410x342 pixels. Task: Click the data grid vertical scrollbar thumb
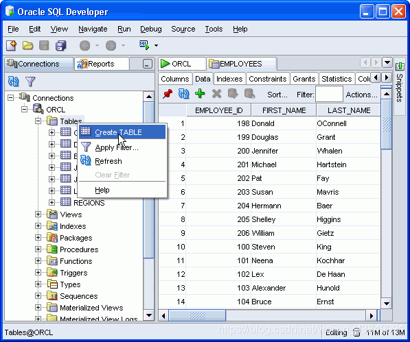coord(387,123)
